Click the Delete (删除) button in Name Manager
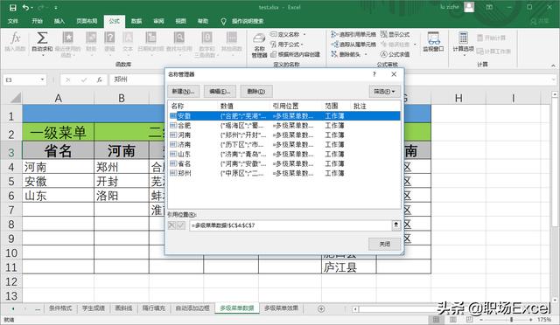The height and width of the screenshot is (325, 560). [256, 92]
